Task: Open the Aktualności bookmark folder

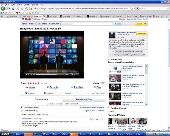Action: point(34,13)
